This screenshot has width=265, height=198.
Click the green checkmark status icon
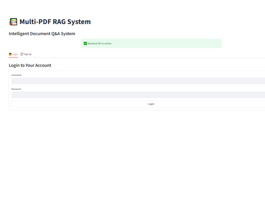pyautogui.click(x=85, y=44)
